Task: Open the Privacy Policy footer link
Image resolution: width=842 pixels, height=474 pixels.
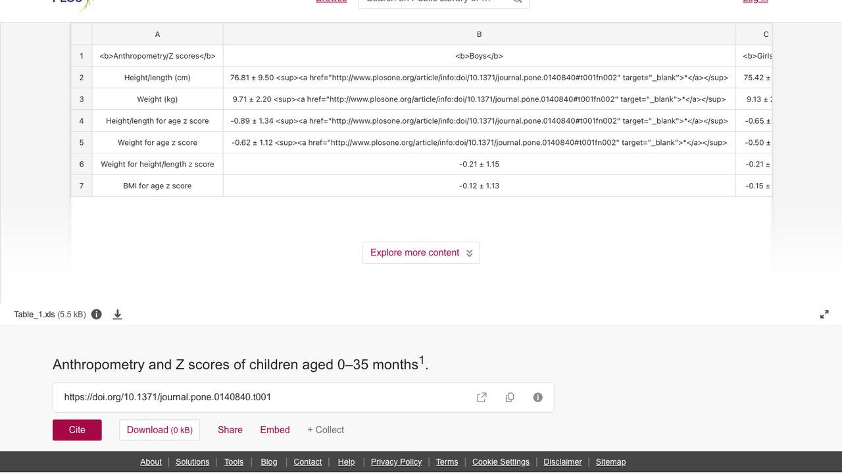Action: tap(396, 462)
